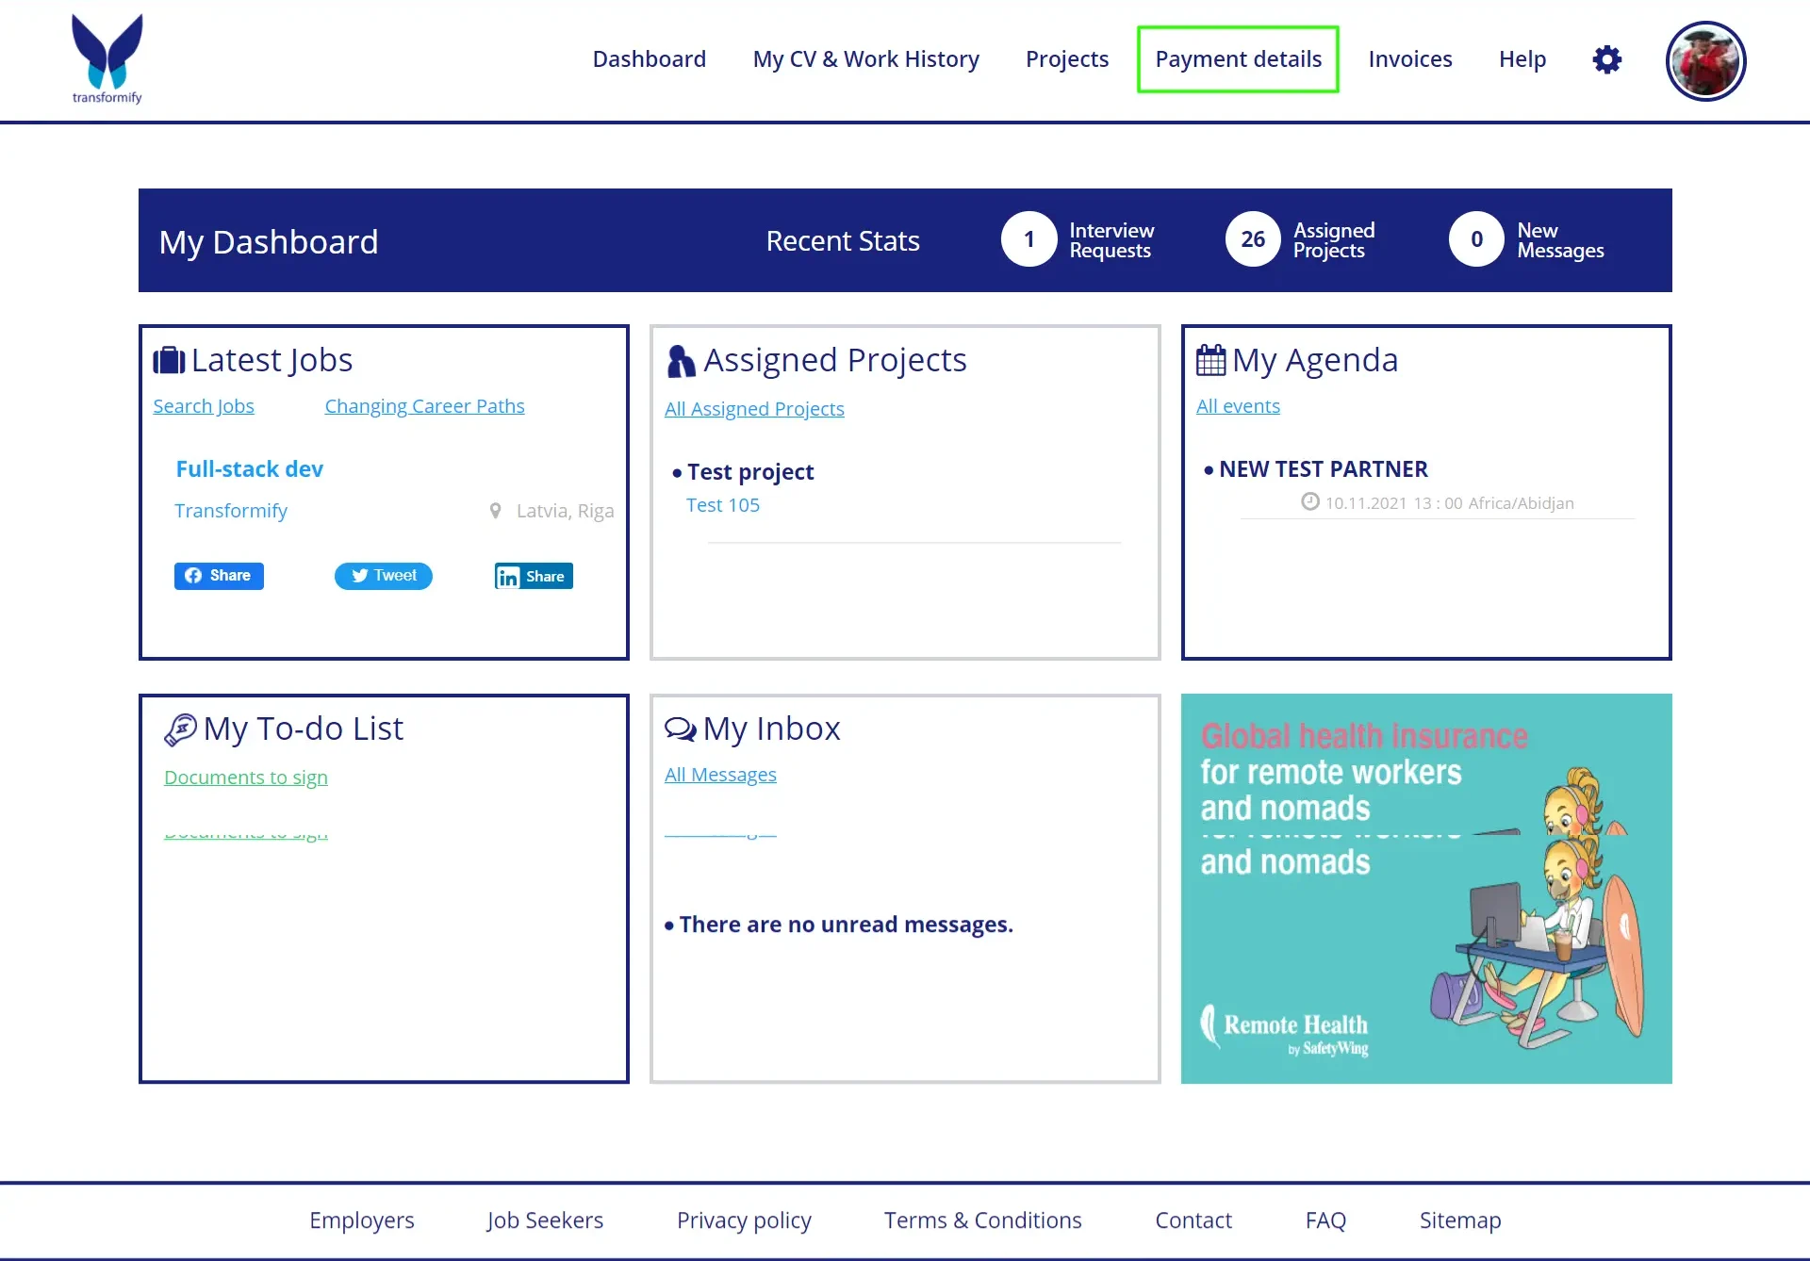Click the clock icon in the agenda event
Viewport: 1810px width, 1261px height.
tap(1310, 501)
